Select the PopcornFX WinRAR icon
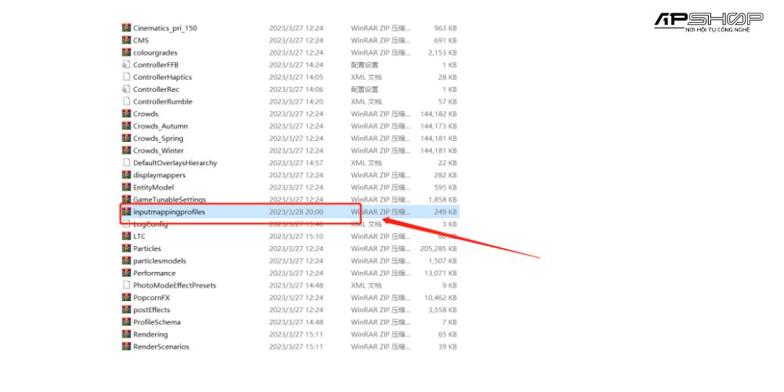Viewport: 784px width, 392px height. 126,297
